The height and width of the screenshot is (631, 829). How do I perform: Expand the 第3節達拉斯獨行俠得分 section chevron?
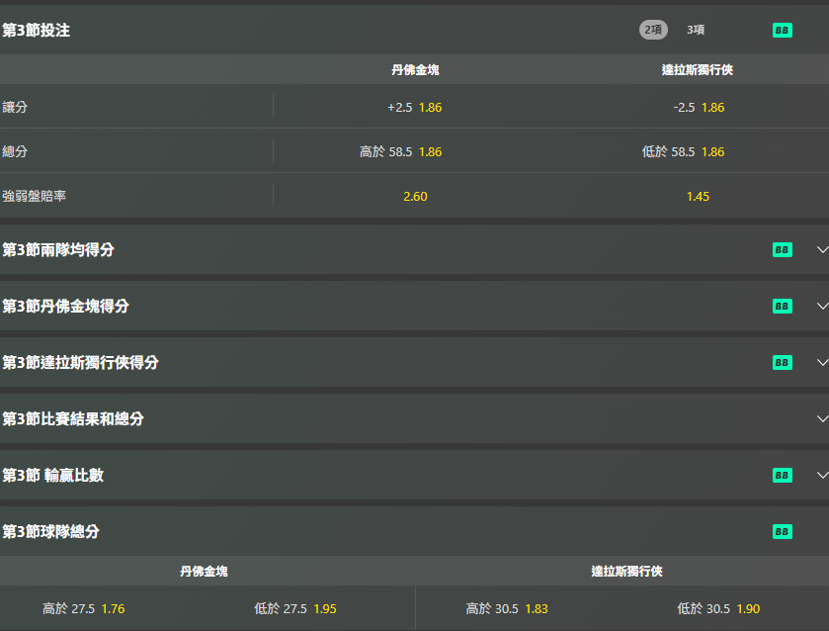pos(821,363)
